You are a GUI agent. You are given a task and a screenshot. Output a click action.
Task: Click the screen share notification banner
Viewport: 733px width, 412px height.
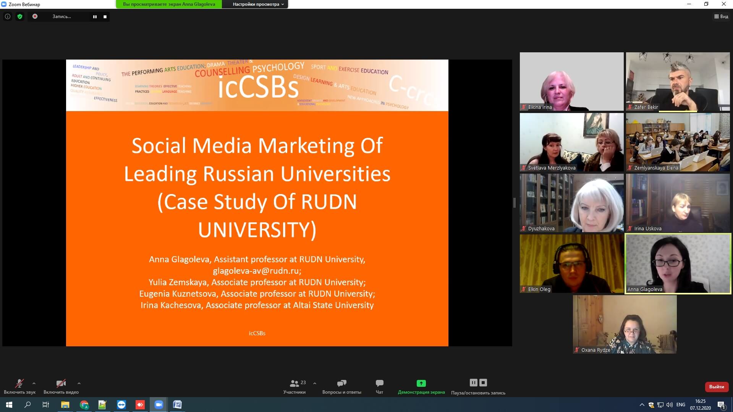169,4
